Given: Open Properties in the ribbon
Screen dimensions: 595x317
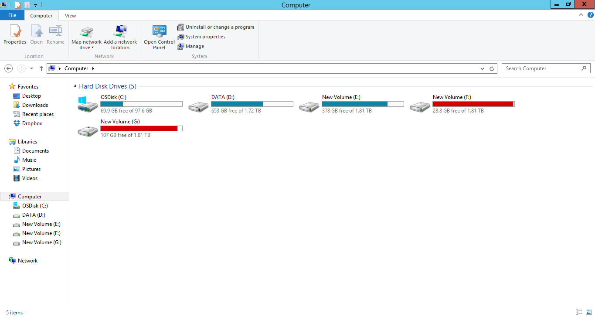Looking at the screenshot, I should [x=15, y=34].
